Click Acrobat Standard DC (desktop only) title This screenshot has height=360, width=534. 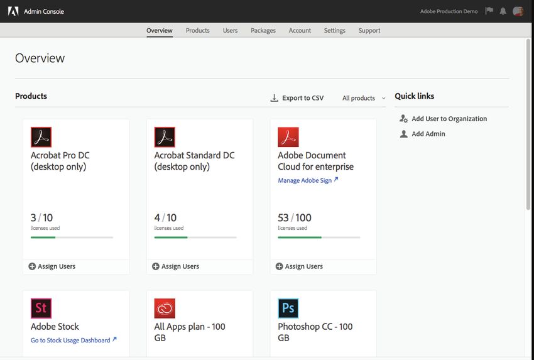point(195,161)
